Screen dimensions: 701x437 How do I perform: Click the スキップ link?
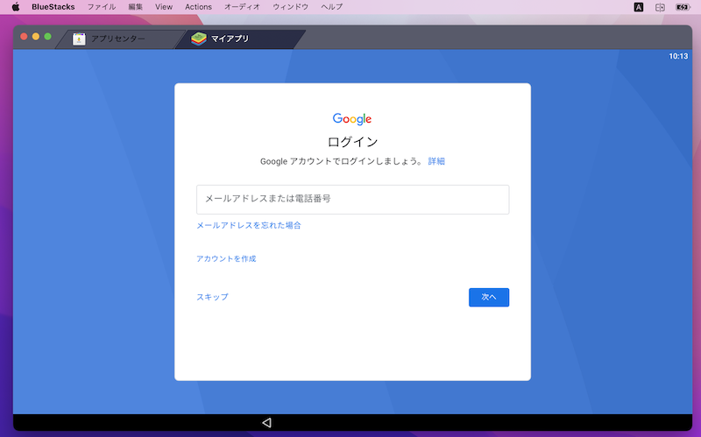coord(212,297)
